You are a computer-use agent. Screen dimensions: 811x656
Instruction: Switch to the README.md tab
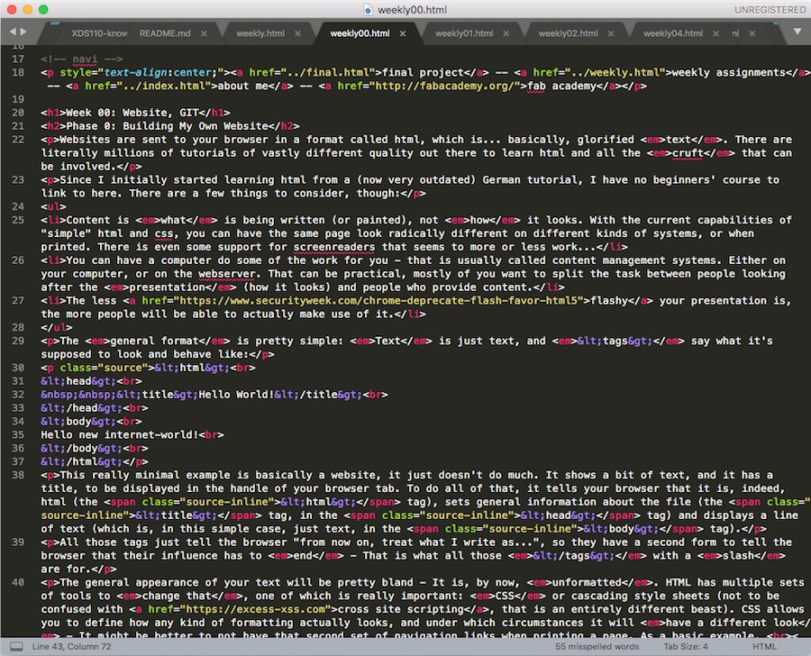tap(165, 33)
